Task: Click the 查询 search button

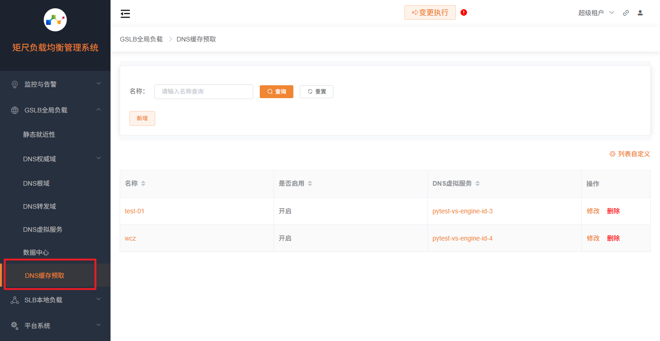Action: 276,92
